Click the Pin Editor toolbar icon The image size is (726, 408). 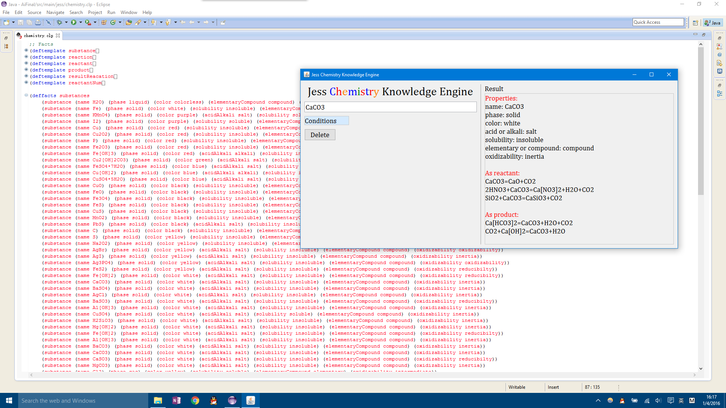(x=223, y=23)
